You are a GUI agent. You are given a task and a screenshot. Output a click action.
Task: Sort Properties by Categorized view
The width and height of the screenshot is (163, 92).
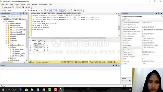(x=123, y=20)
